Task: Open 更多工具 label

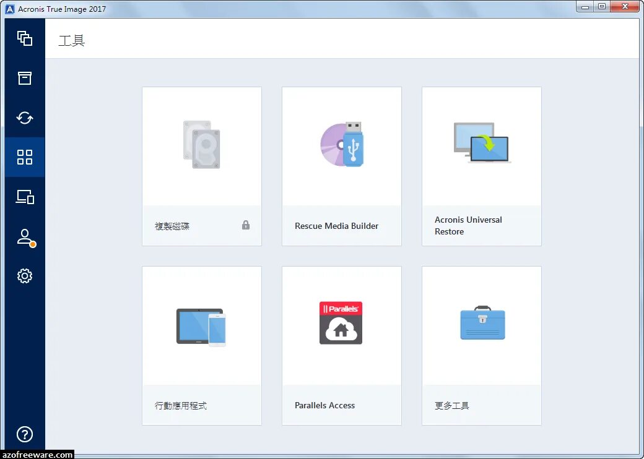Action: [452, 406]
